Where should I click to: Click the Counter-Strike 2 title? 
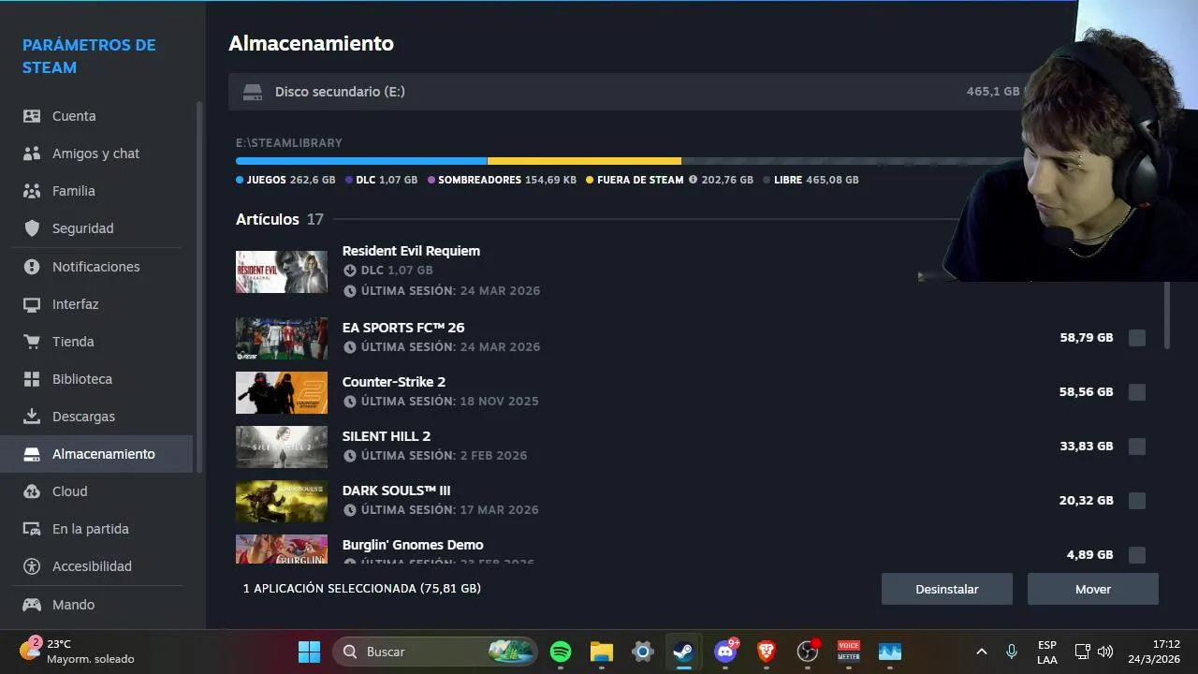[394, 382]
